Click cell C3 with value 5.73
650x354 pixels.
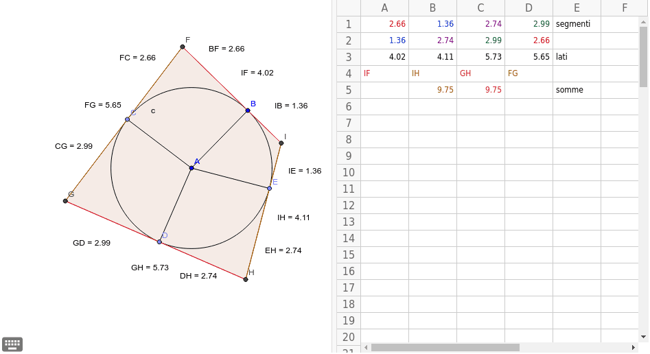[x=481, y=57]
